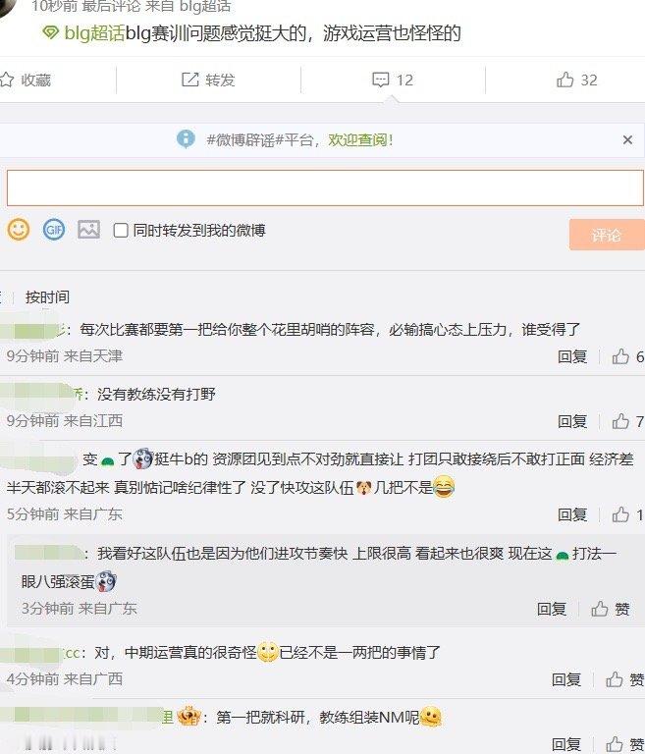Close the 微博辟谣 notice bar
Screen dimensions: 645x754
pos(627,140)
